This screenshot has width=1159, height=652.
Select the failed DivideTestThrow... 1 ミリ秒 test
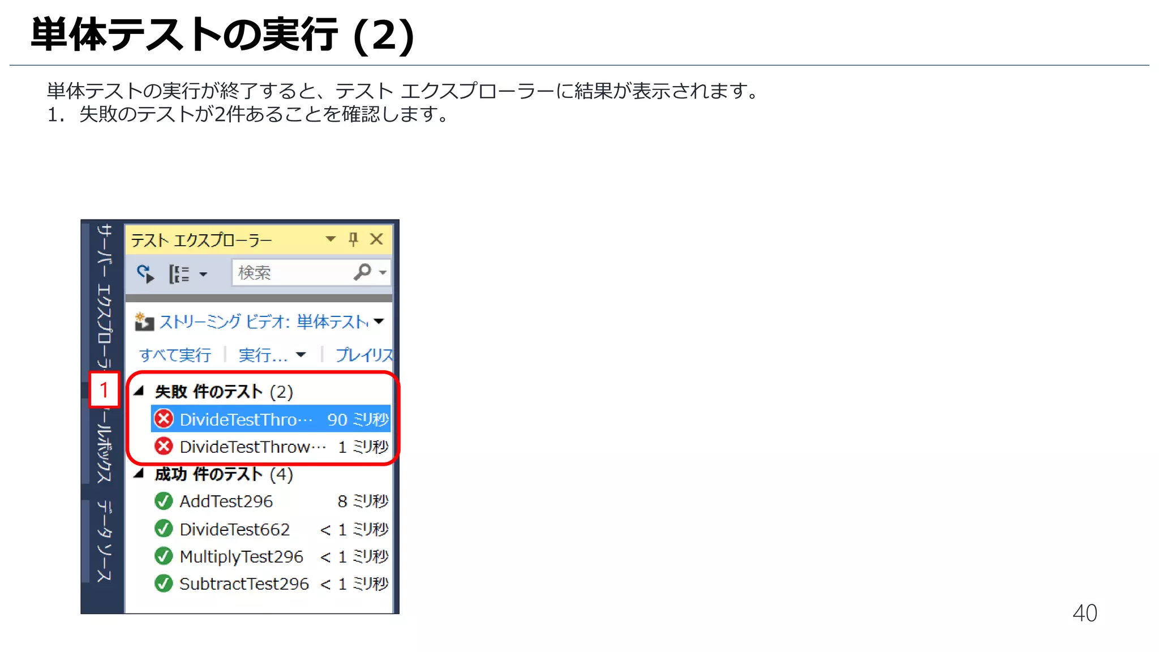271,447
